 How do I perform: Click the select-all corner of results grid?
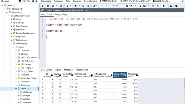pos(42,75)
